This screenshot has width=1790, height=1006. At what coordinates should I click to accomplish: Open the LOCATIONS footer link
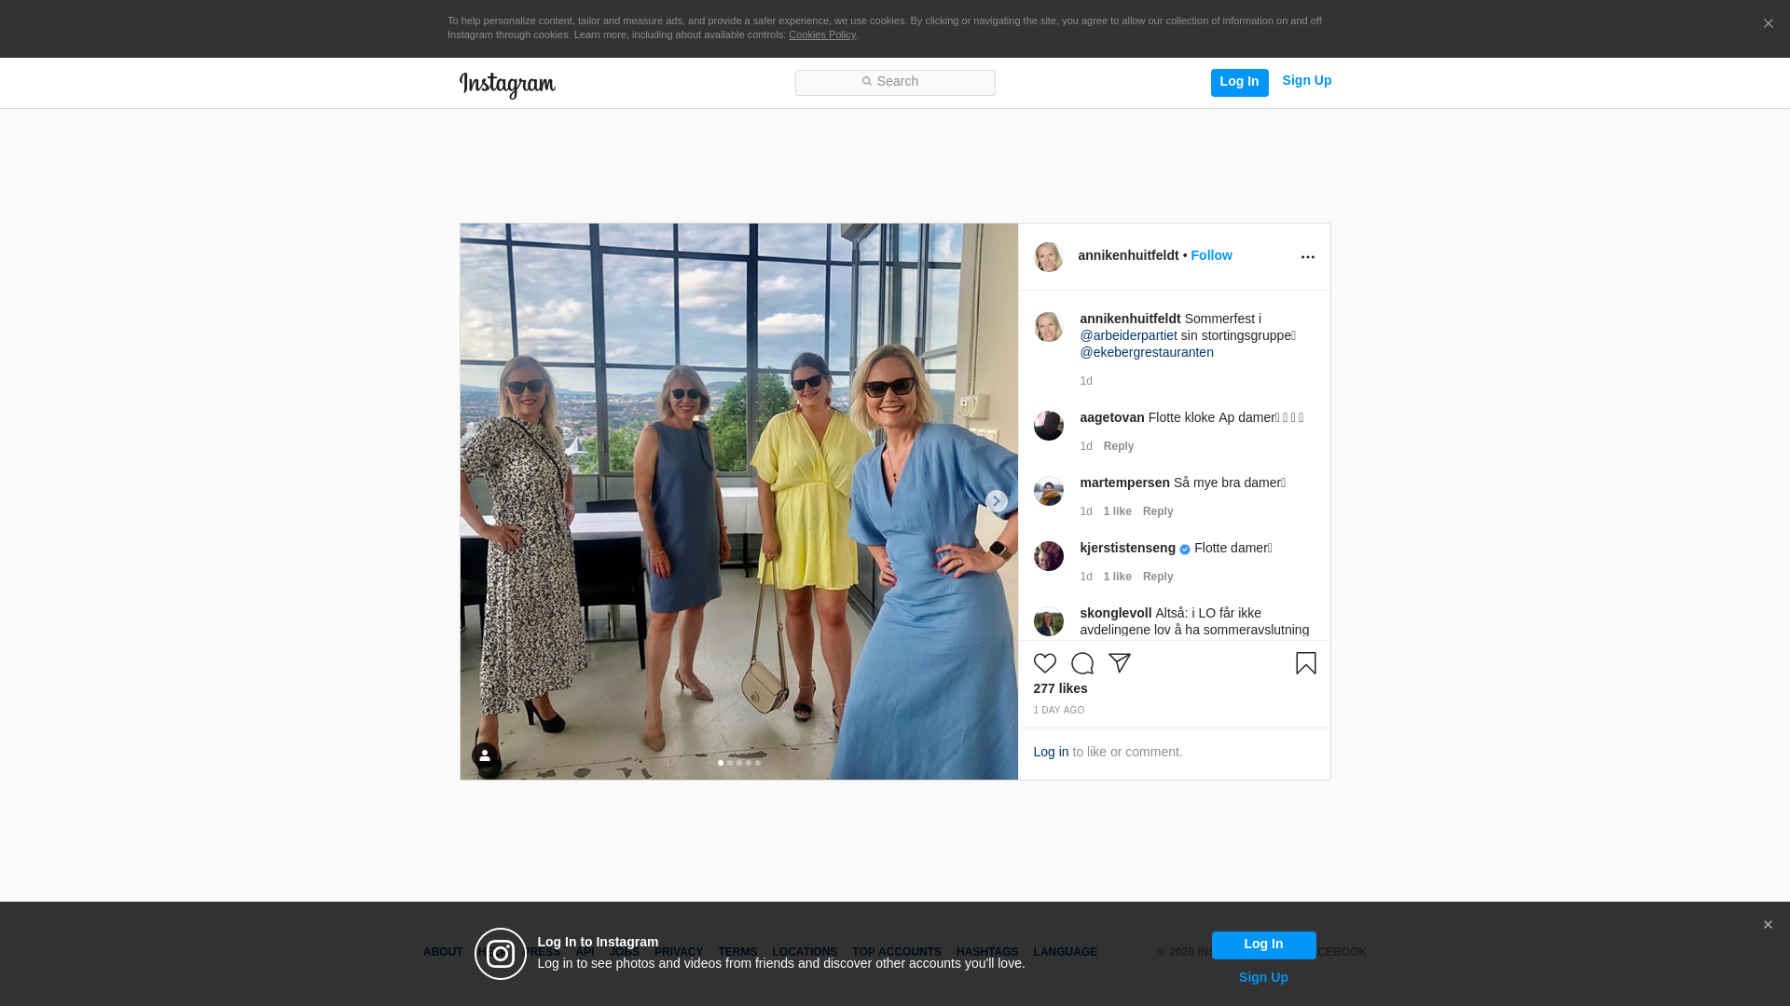tap(805, 952)
